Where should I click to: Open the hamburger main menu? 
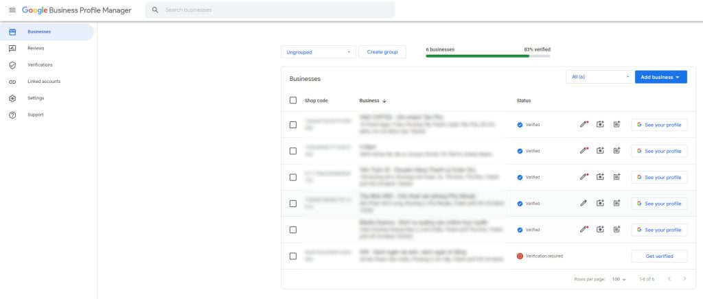(12, 10)
